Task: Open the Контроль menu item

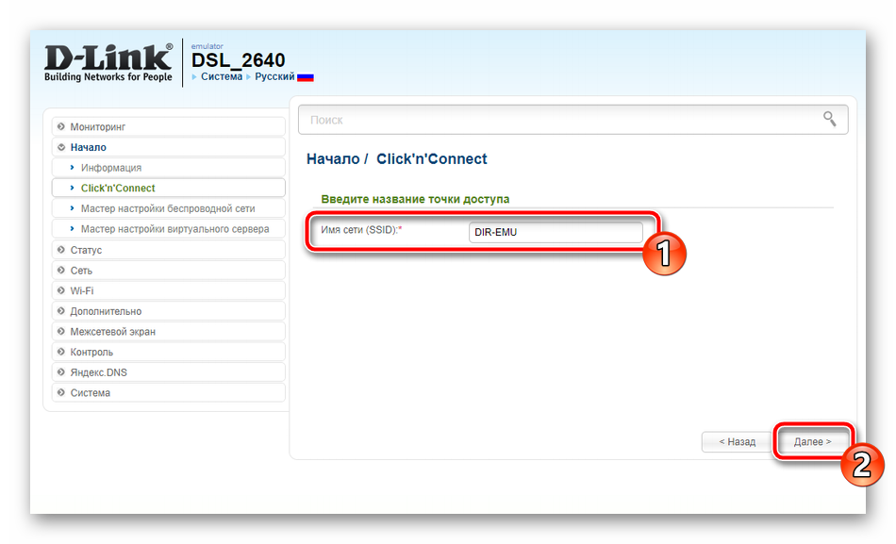Action: click(169, 352)
